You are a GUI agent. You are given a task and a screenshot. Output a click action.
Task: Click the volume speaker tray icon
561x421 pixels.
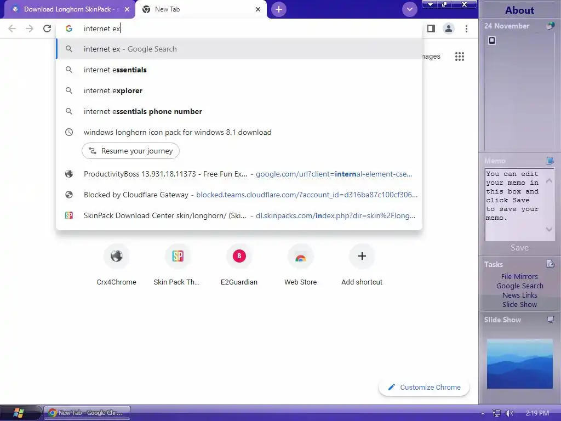pos(509,413)
